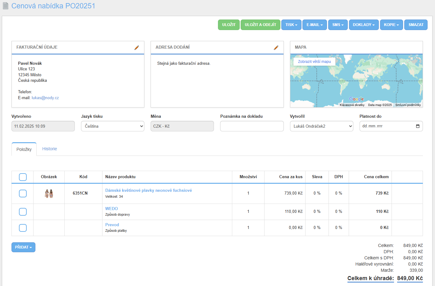This screenshot has height=286, width=435.
Task: Expand the Vytvořil user dropdown
Action: coord(321,126)
